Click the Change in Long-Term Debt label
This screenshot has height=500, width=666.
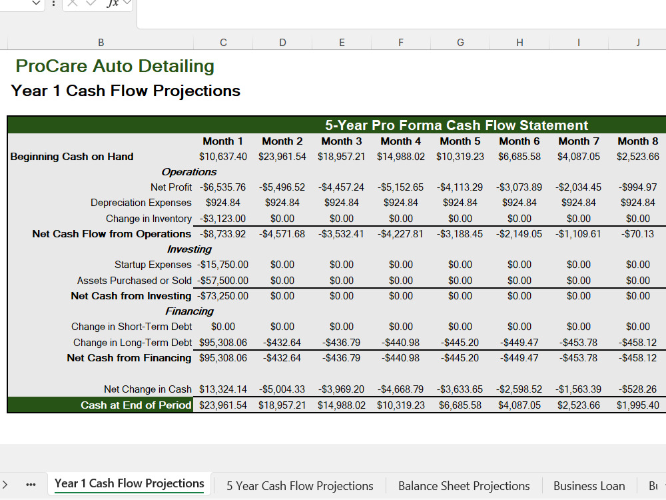(133, 343)
